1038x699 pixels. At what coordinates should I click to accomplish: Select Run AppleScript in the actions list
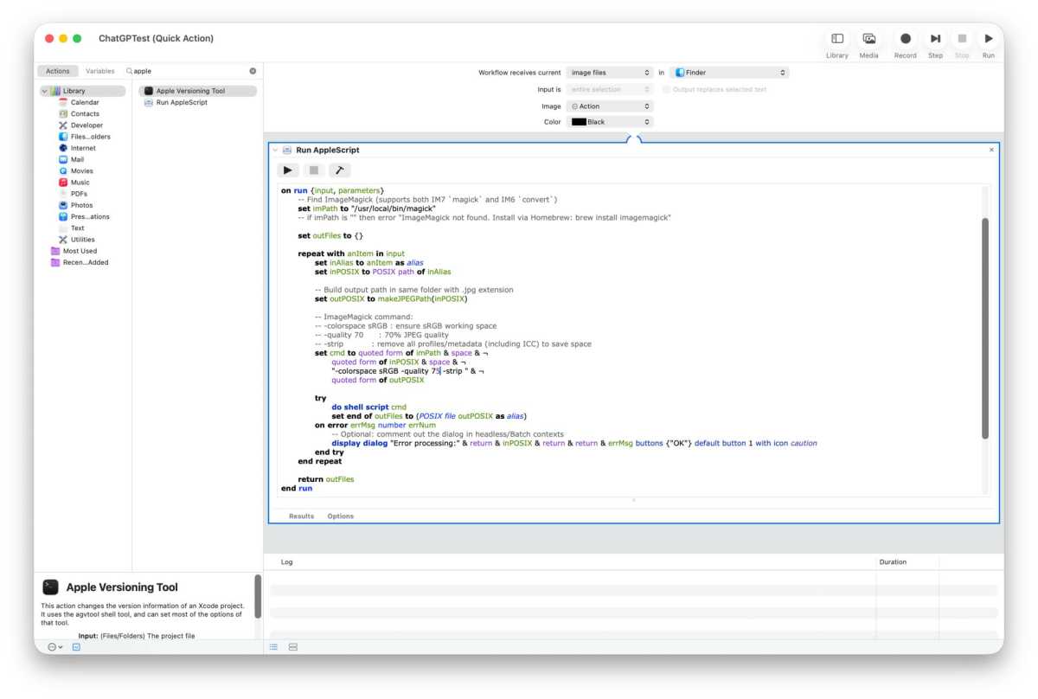click(x=181, y=102)
